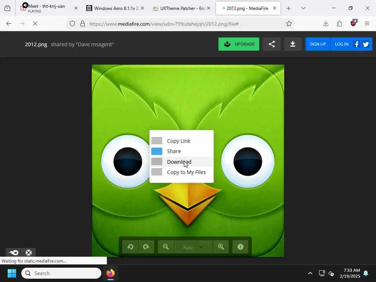Choose Copy to My Files menu entry
The image size is (376, 282).
181,172
